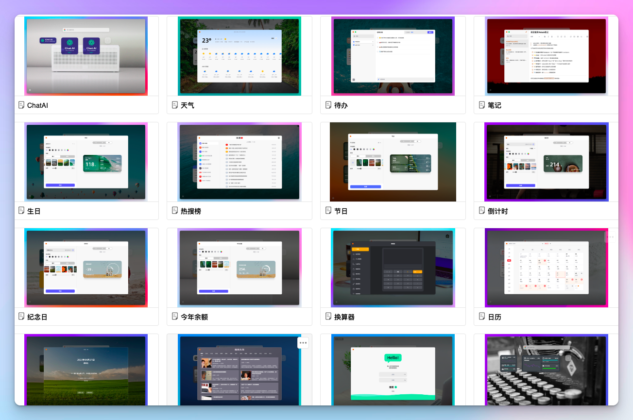Screen dimensions: 633x420
Task: Open the 换算器 dark converter thumbnail
Action: click(393, 268)
